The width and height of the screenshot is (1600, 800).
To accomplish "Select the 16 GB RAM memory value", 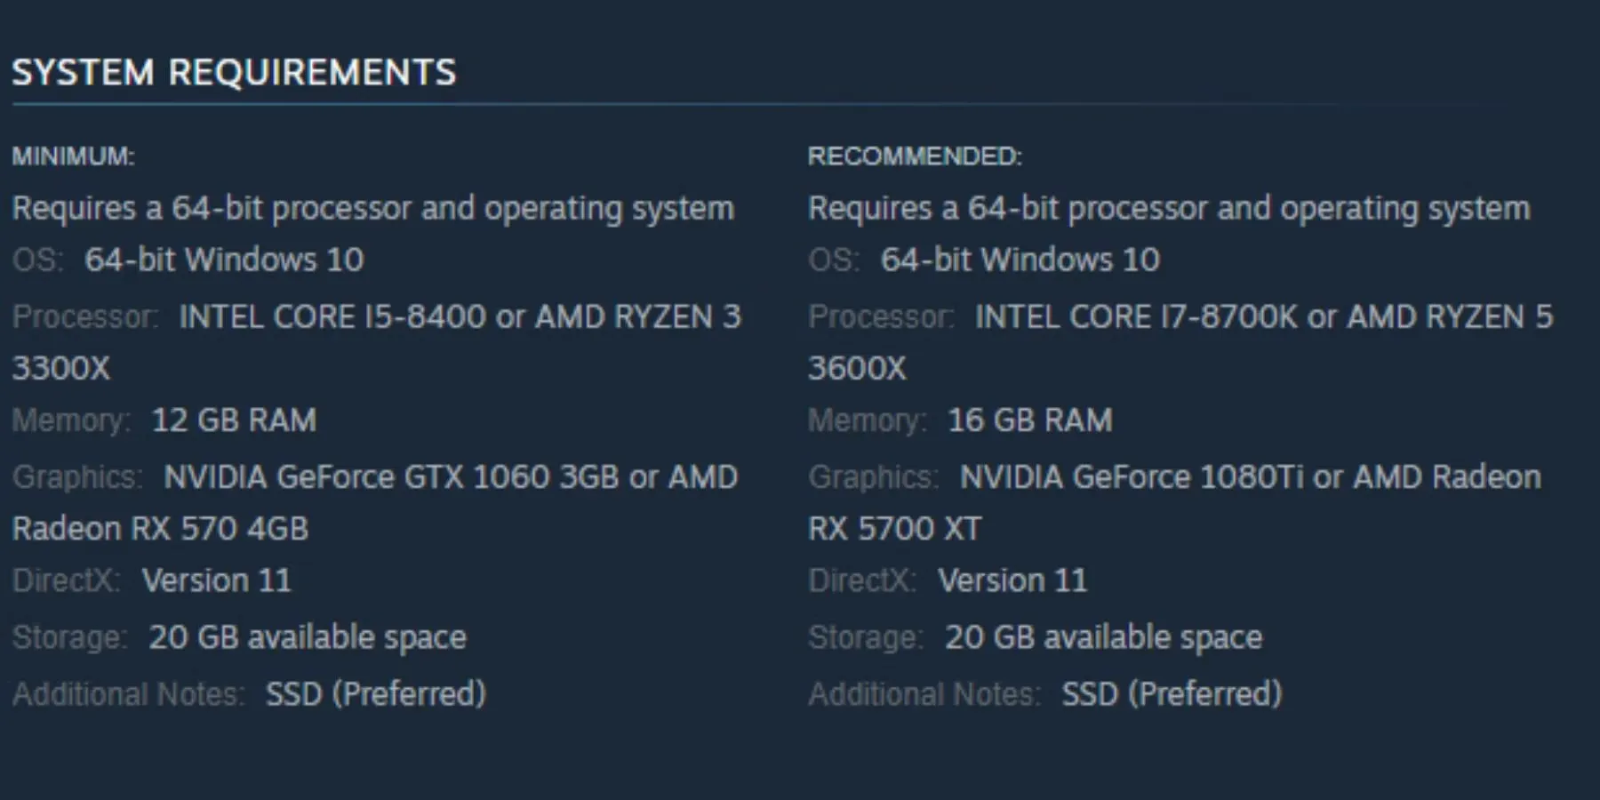I will [x=1029, y=420].
